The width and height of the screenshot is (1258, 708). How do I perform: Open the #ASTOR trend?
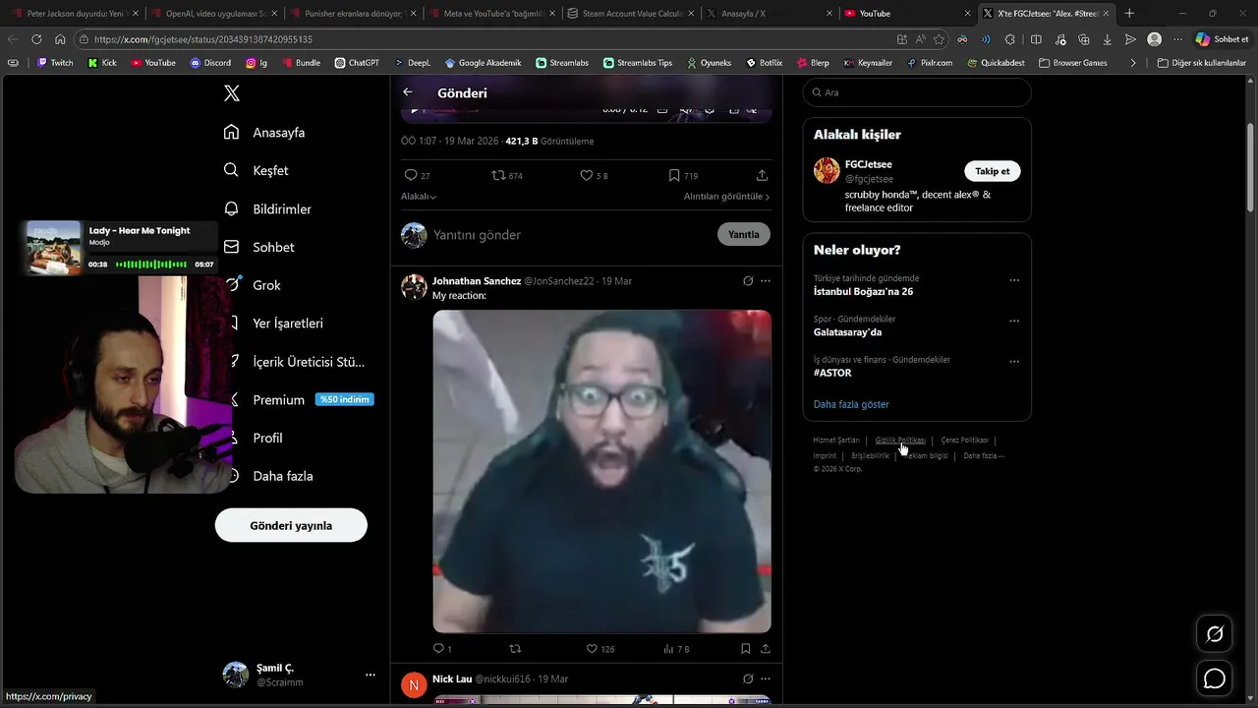pyautogui.click(x=832, y=373)
